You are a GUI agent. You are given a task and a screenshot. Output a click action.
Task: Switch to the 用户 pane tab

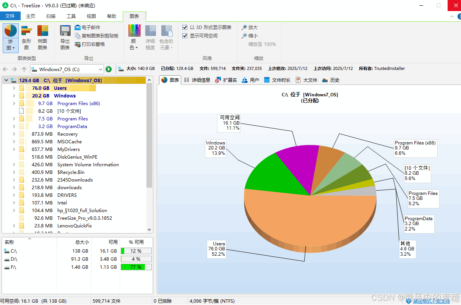click(x=251, y=80)
